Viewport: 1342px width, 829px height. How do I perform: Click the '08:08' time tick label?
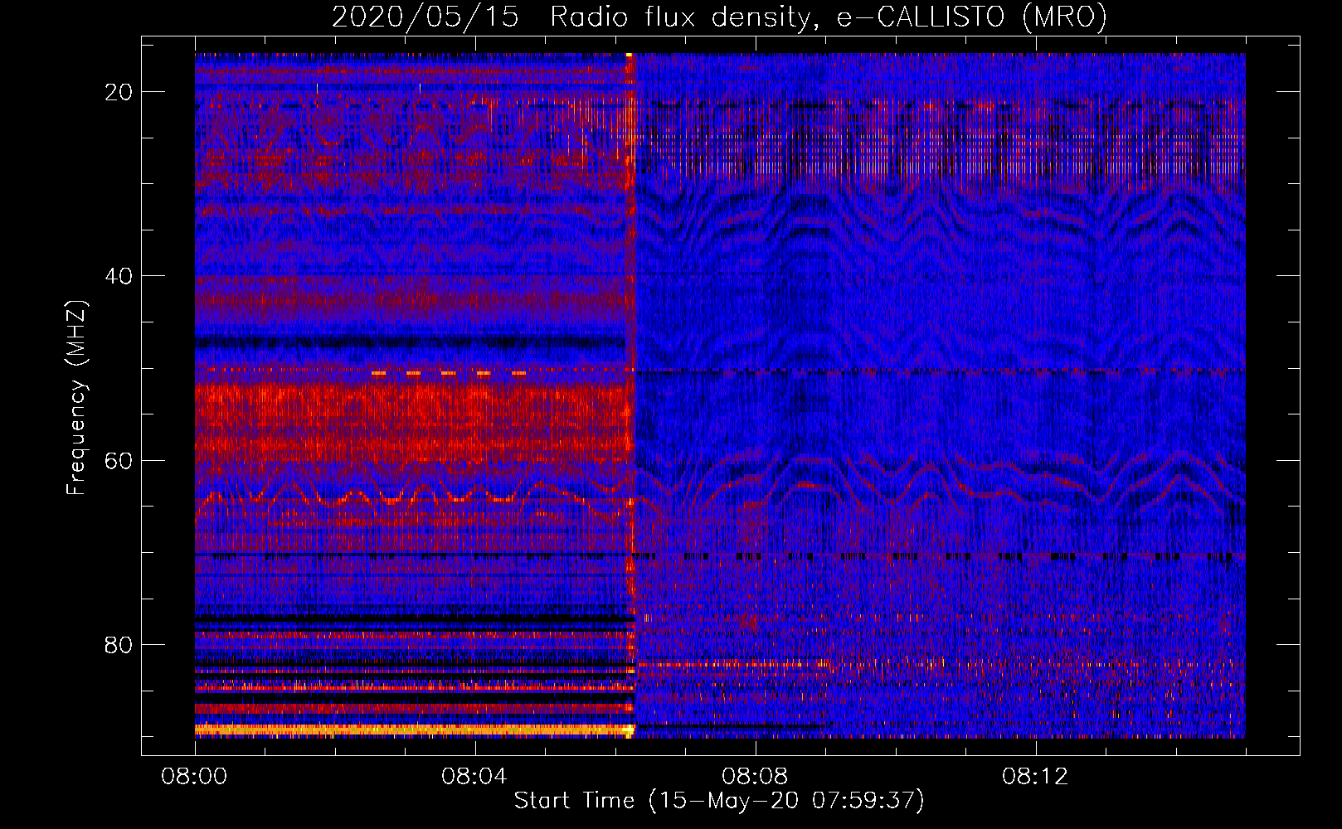pos(755,777)
